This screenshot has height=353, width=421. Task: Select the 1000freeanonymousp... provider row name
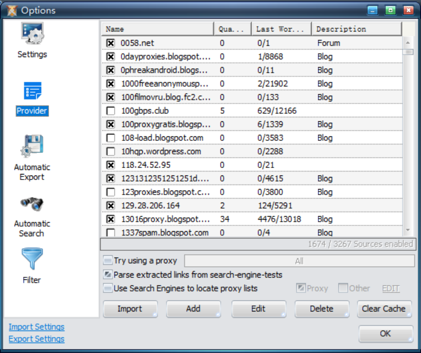coord(164,84)
